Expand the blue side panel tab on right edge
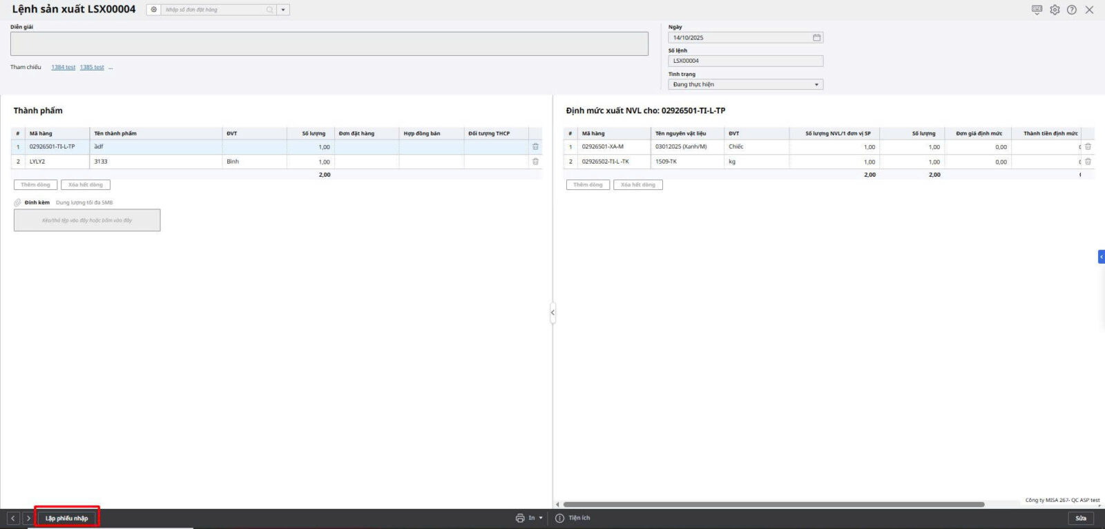Screen dimensions: 1105x529 (x=1101, y=257)
